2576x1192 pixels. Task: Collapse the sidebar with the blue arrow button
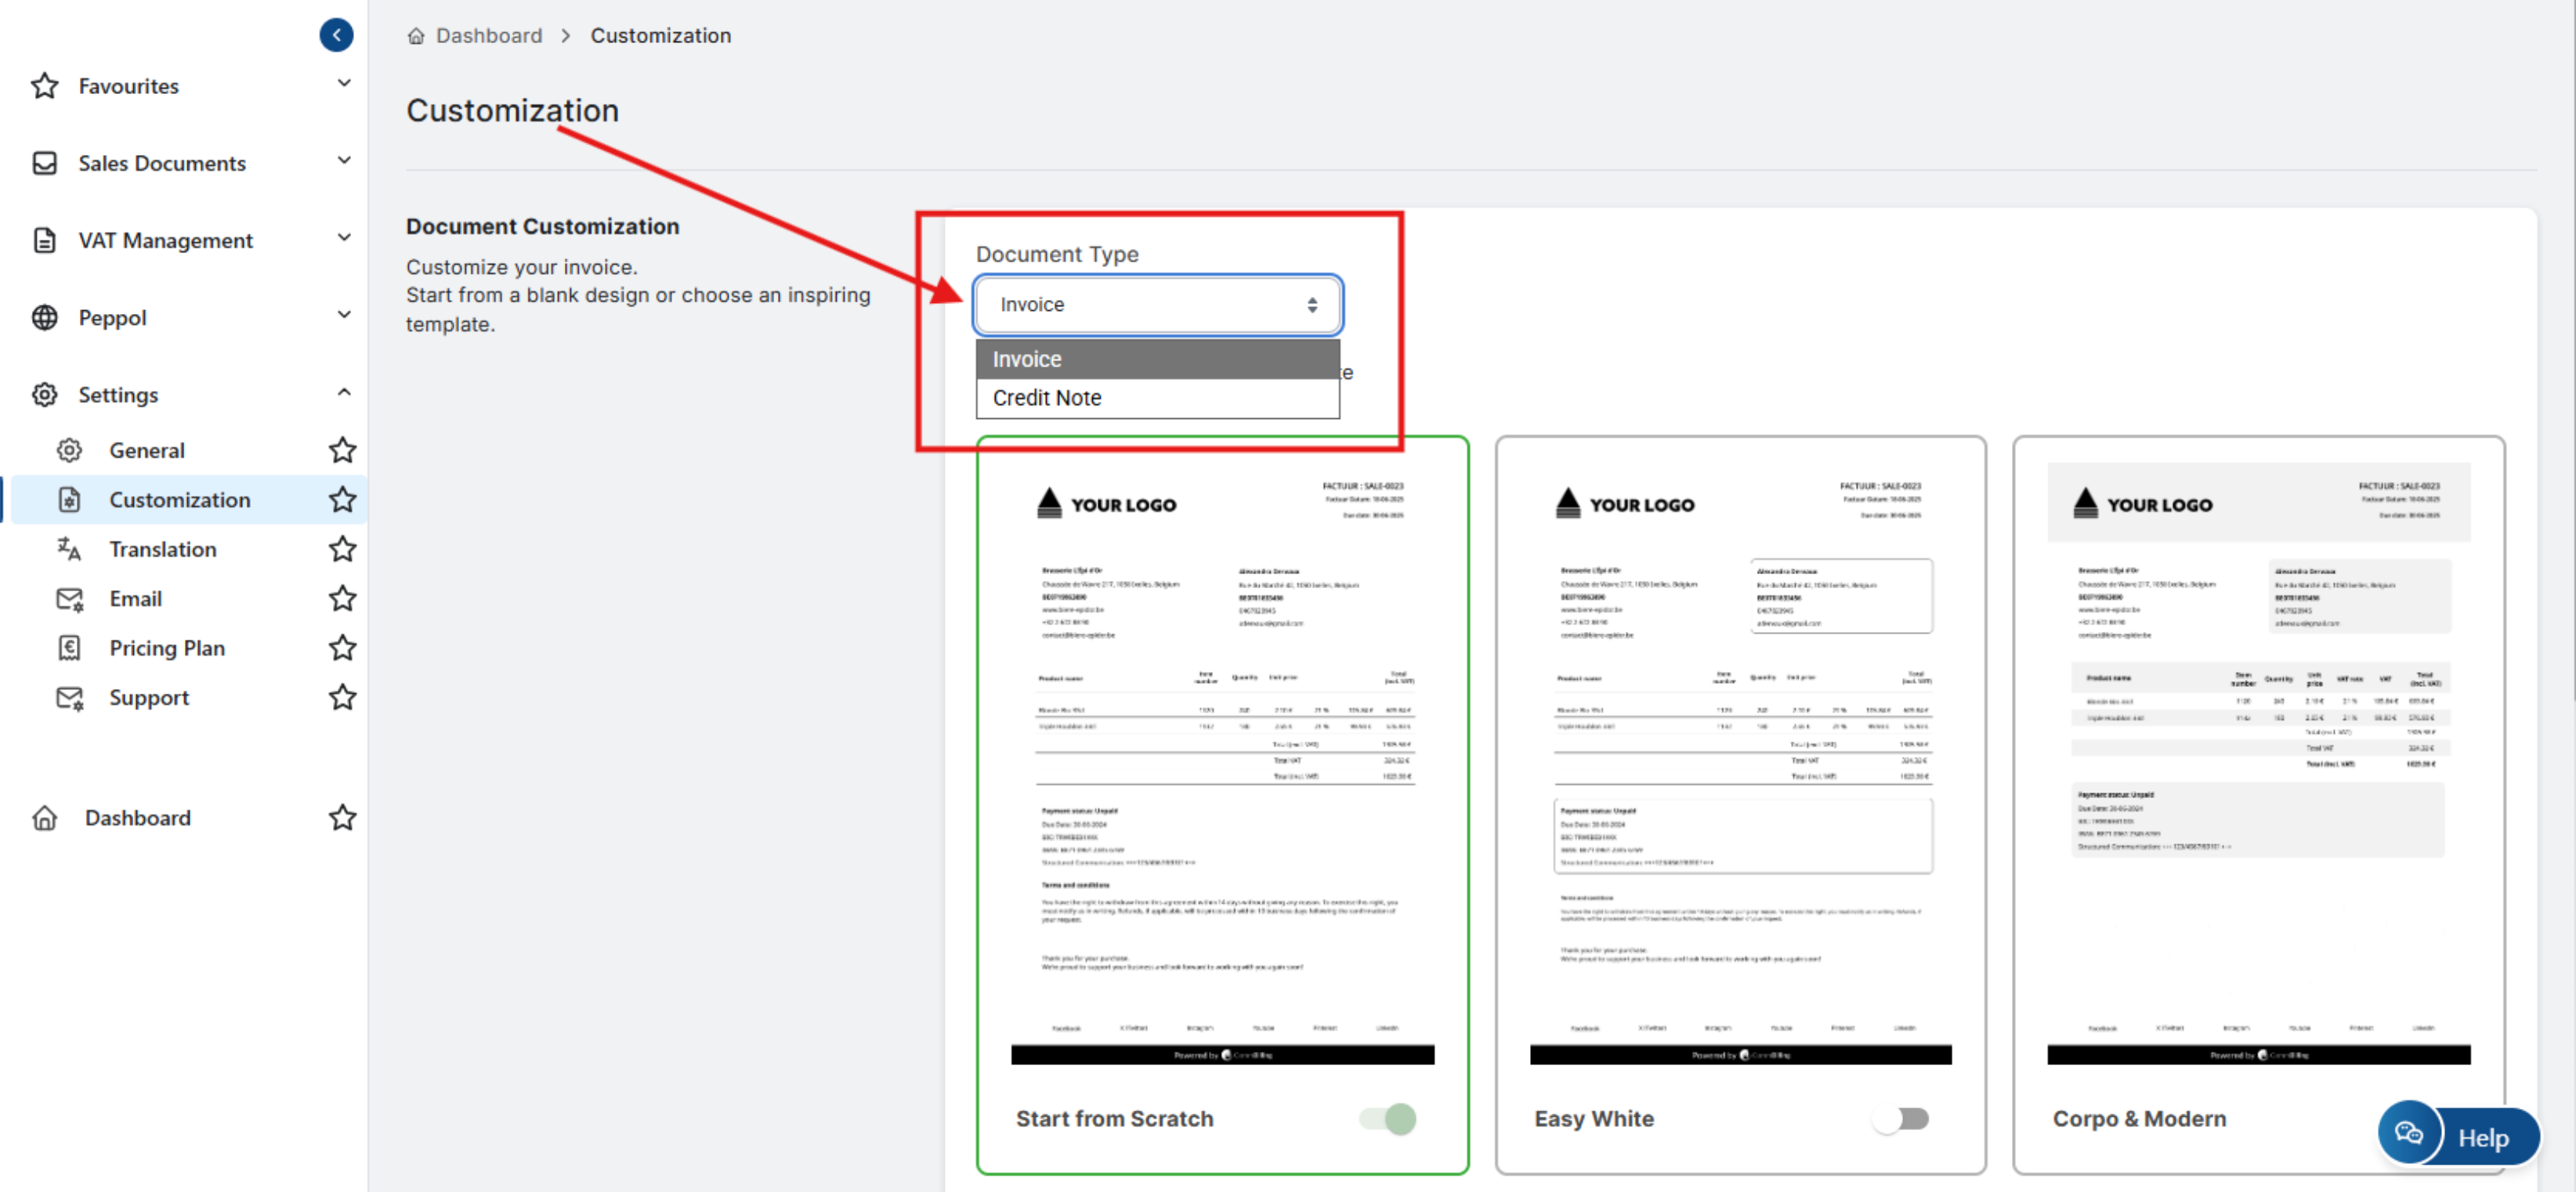(x=336, y=35)
